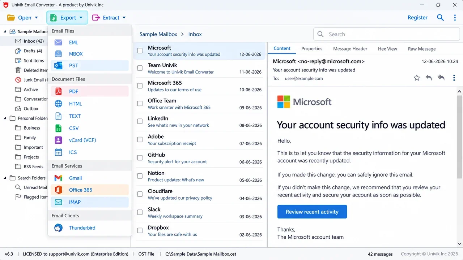Click Inbox in the breadcrumb
Image resolution: width=463 pixels, height=260 pixels.
[195, 34]
